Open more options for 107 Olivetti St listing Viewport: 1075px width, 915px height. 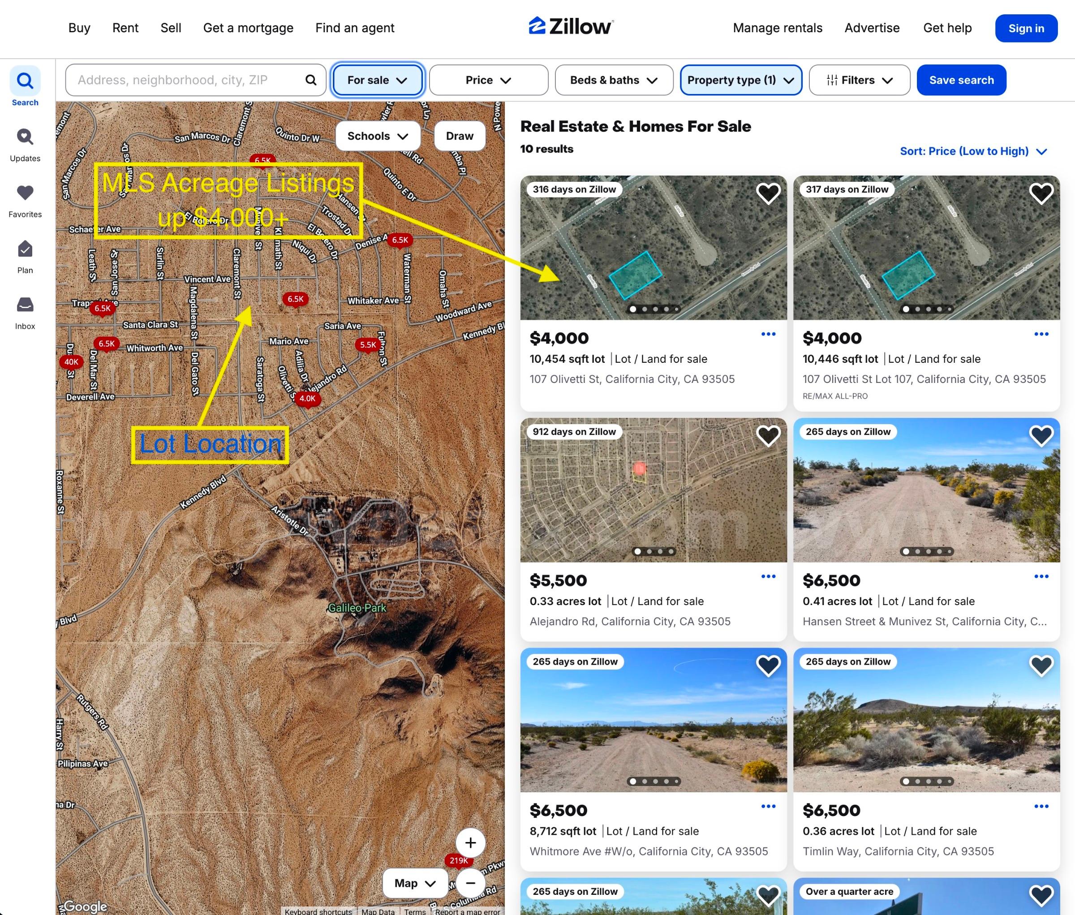768,334
